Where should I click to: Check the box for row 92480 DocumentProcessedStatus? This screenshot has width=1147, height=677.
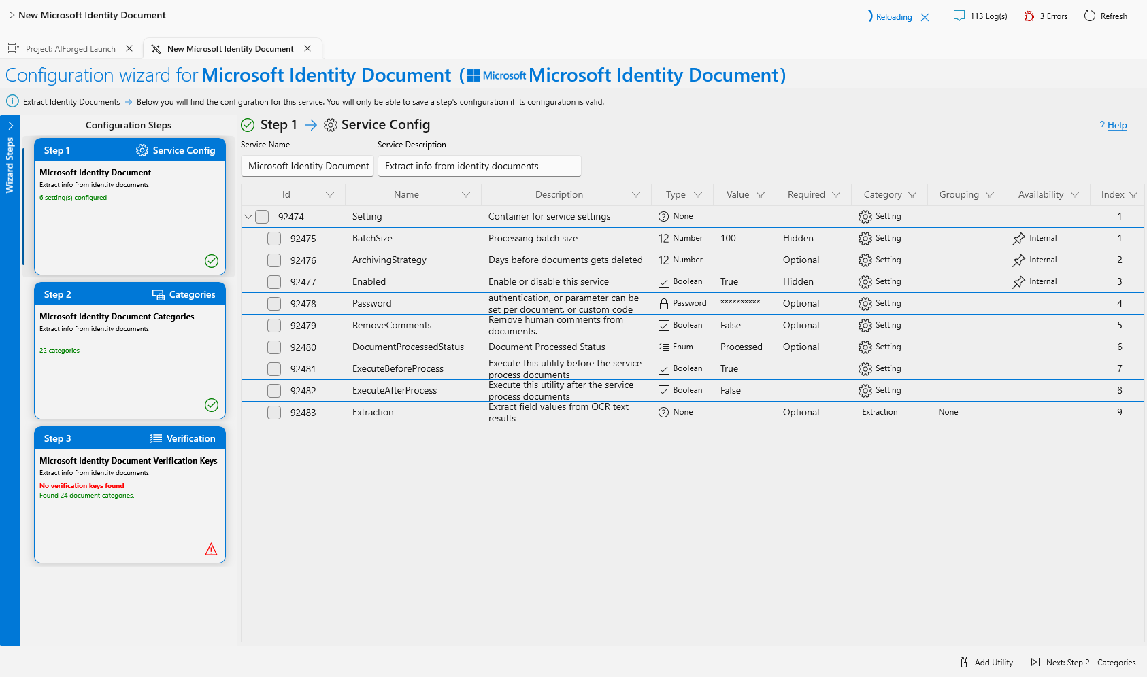pos(274,347)
